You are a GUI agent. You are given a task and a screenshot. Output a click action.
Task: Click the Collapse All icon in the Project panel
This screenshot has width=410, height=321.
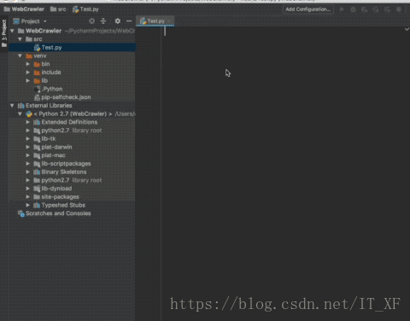coord(103,21)
